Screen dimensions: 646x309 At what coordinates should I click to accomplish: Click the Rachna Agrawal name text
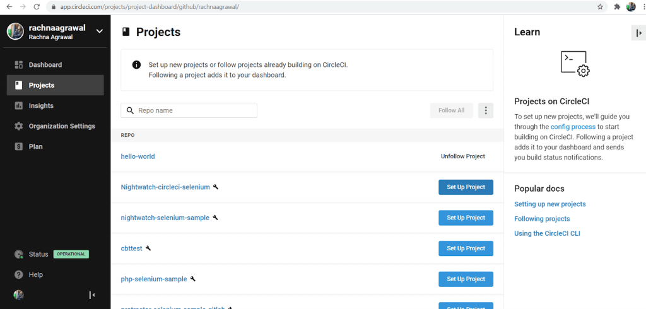point(50,37)
